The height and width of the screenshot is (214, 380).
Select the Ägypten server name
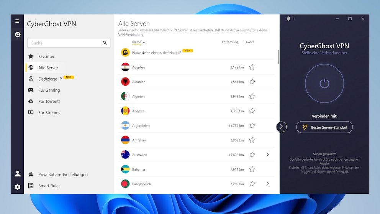click(138, 67)
